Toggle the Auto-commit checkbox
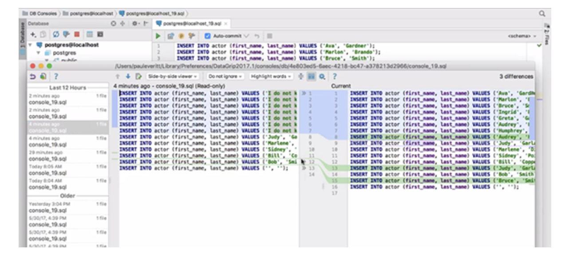 (x=208, y=36)
